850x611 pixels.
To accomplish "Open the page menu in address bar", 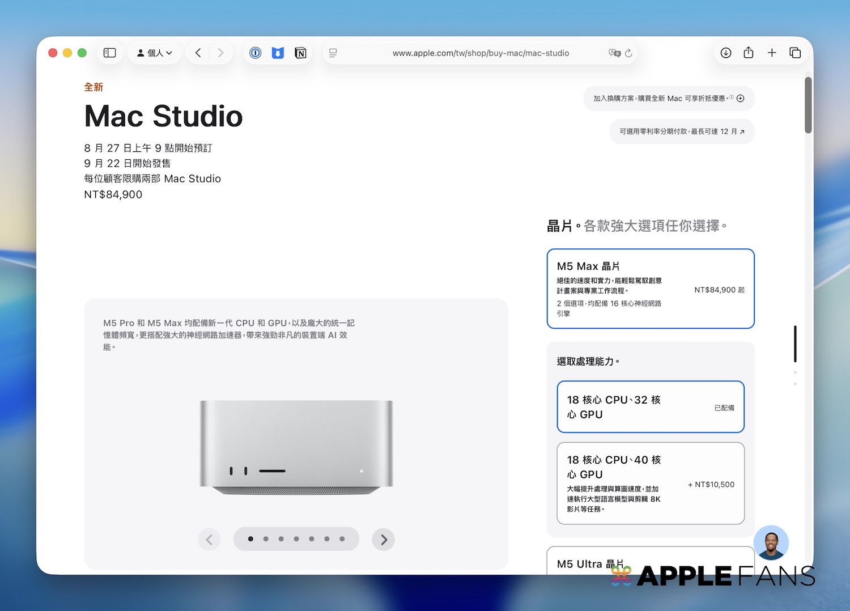I will click(x=333, y=53).
